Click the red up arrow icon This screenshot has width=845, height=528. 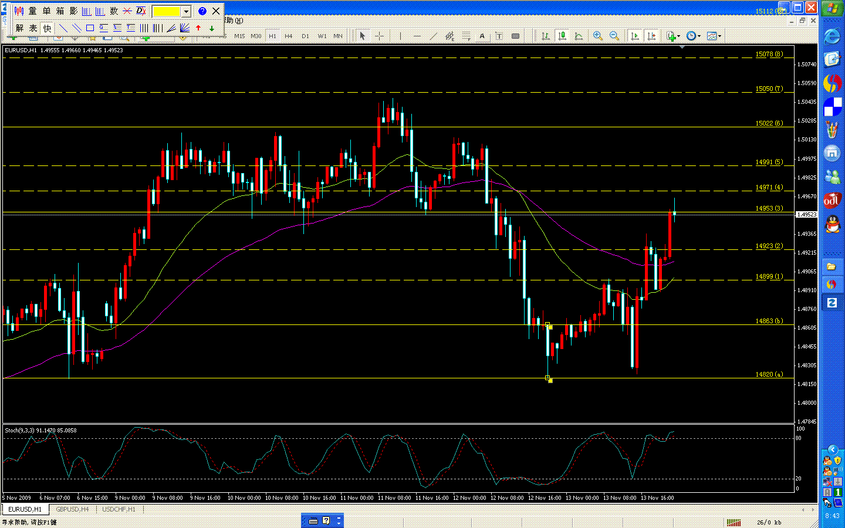(x=198, y=28)
